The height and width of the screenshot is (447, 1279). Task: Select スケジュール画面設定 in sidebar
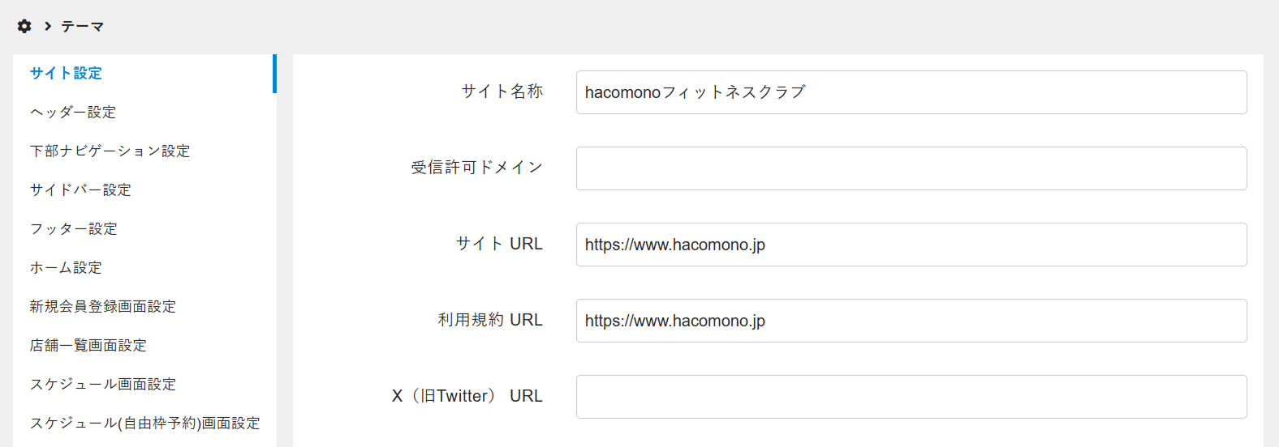(103, 384)
